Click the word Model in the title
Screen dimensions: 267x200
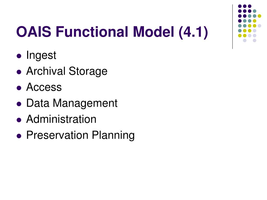153,32
